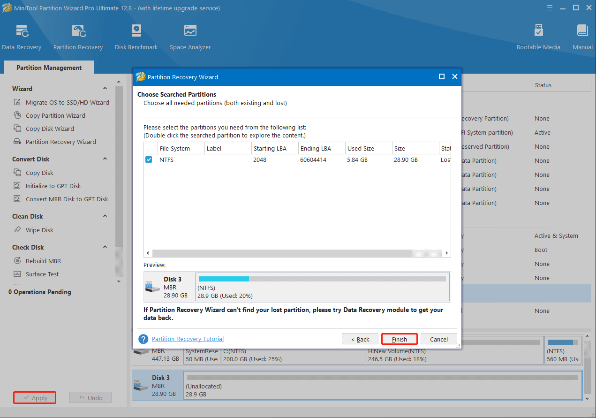Click the Boot status entry

point(541,250)
